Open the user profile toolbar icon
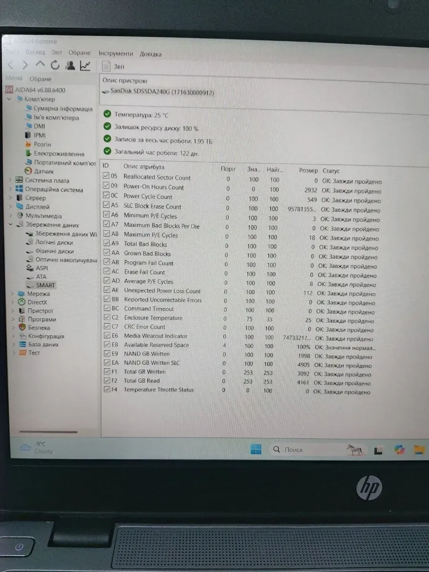The height and width of the screenshot is (572, 429). (x=70, y=65)
